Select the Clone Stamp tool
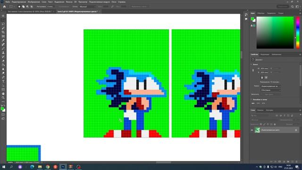This screenshot has height=170, width=302. [x=3, y=52]
